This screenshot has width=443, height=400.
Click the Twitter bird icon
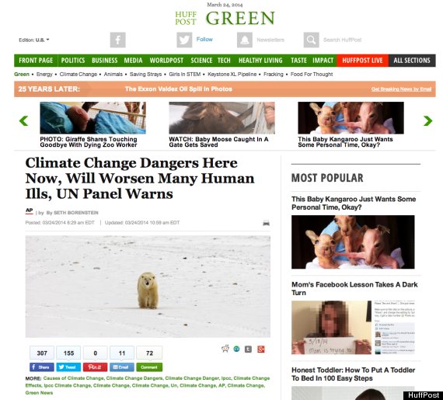click(x=184, y=40)
